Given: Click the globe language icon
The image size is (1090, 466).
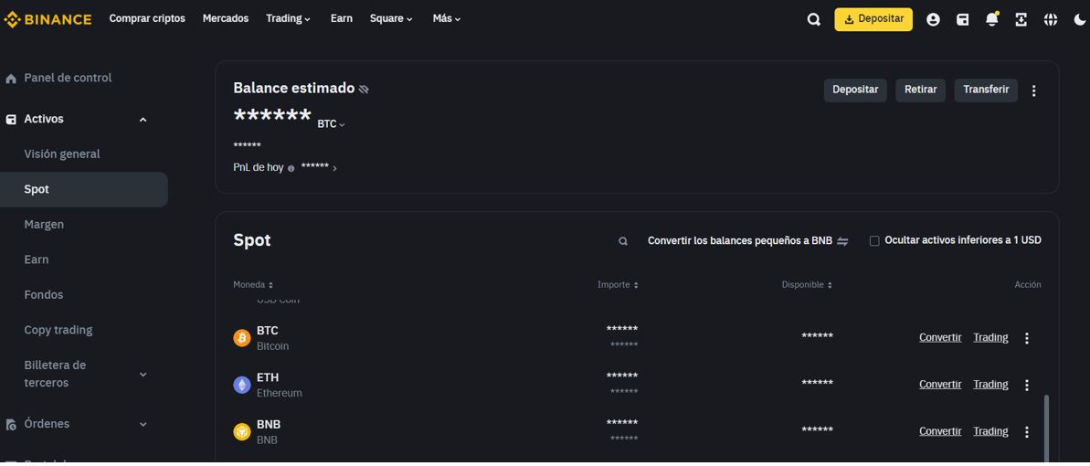Looking at the screenshot, I should pyautogui.click(x=1051, y=19).
